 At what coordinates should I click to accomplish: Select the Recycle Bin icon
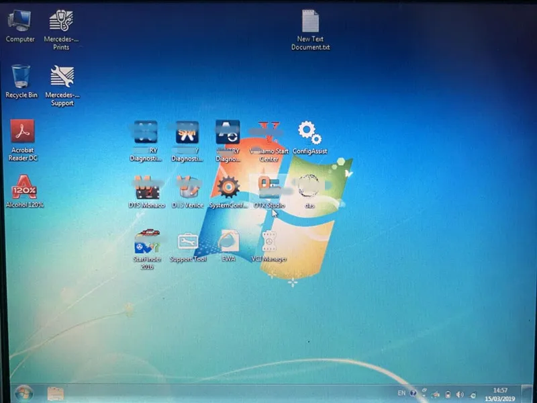point(21,81)
